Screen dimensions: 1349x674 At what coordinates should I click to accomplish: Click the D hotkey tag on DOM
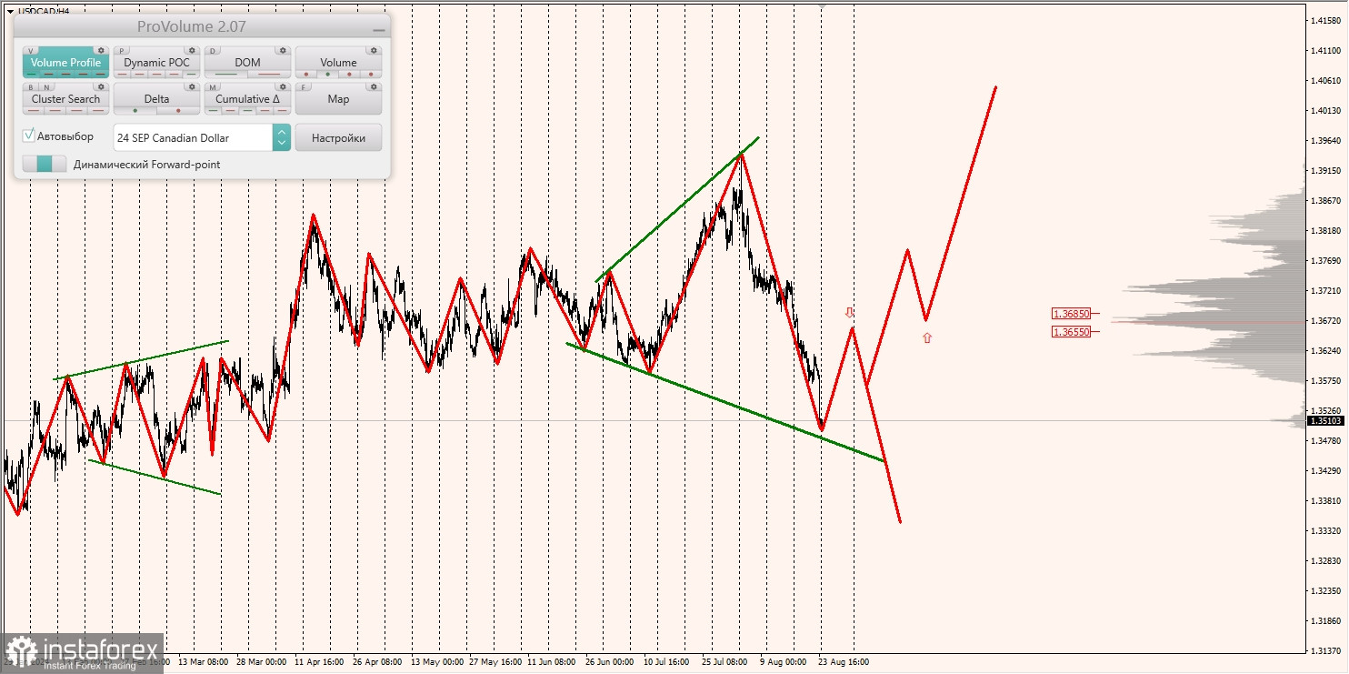click(213, 51)
